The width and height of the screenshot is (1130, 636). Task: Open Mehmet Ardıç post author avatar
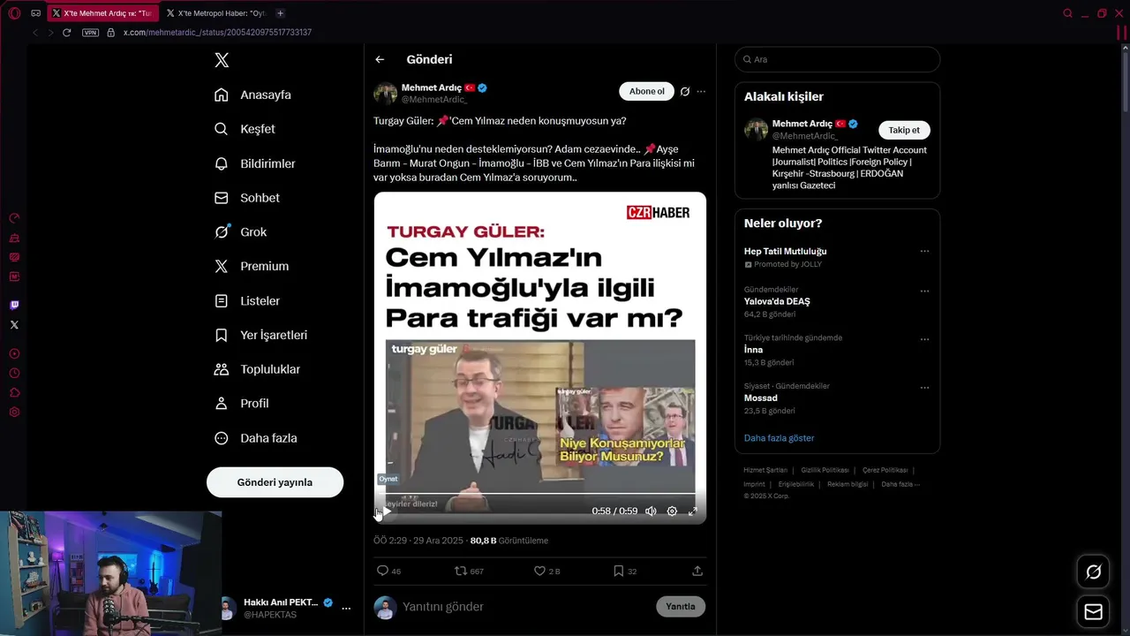point(385,94)
